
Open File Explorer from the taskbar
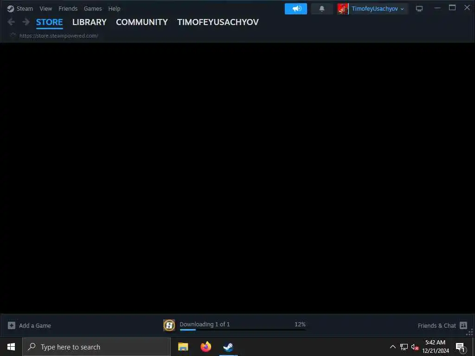183,347
